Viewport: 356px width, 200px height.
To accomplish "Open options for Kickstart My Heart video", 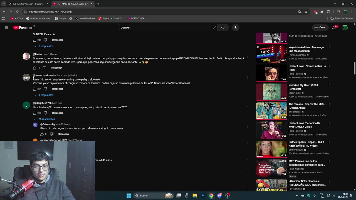I will pyautogui.click(x=329, y=86).
